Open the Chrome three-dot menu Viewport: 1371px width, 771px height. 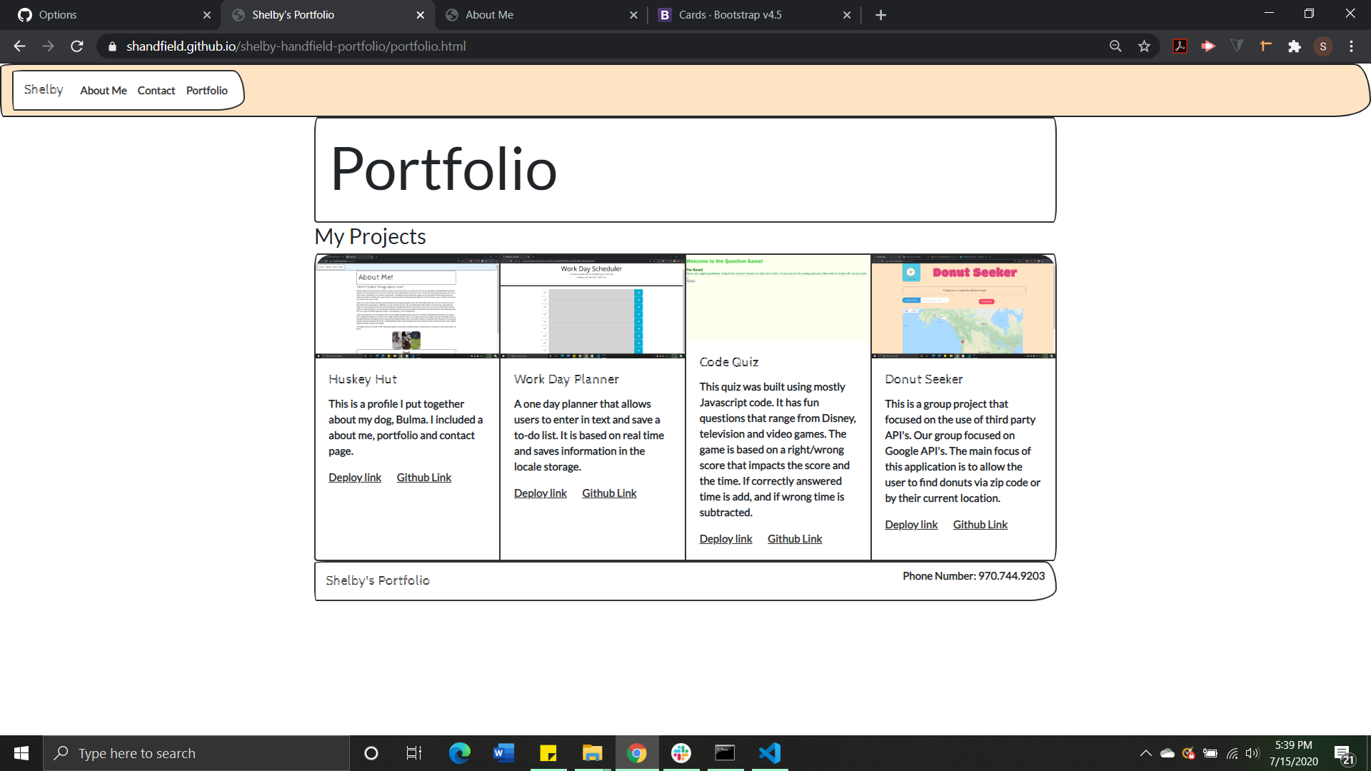click(x=1351, y=46)
